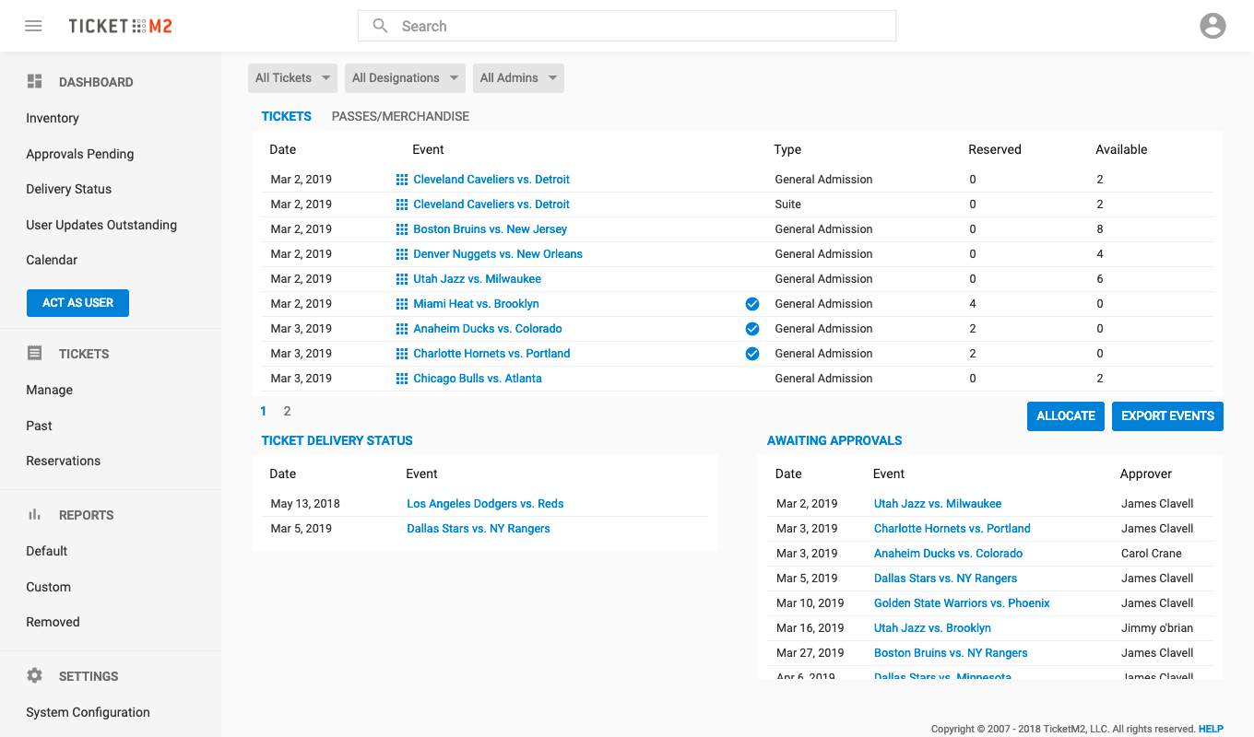This screenshot has width=1254, height=737.
Task: Click the Settings gear icon in sidebar
Action: click(35, 676)
